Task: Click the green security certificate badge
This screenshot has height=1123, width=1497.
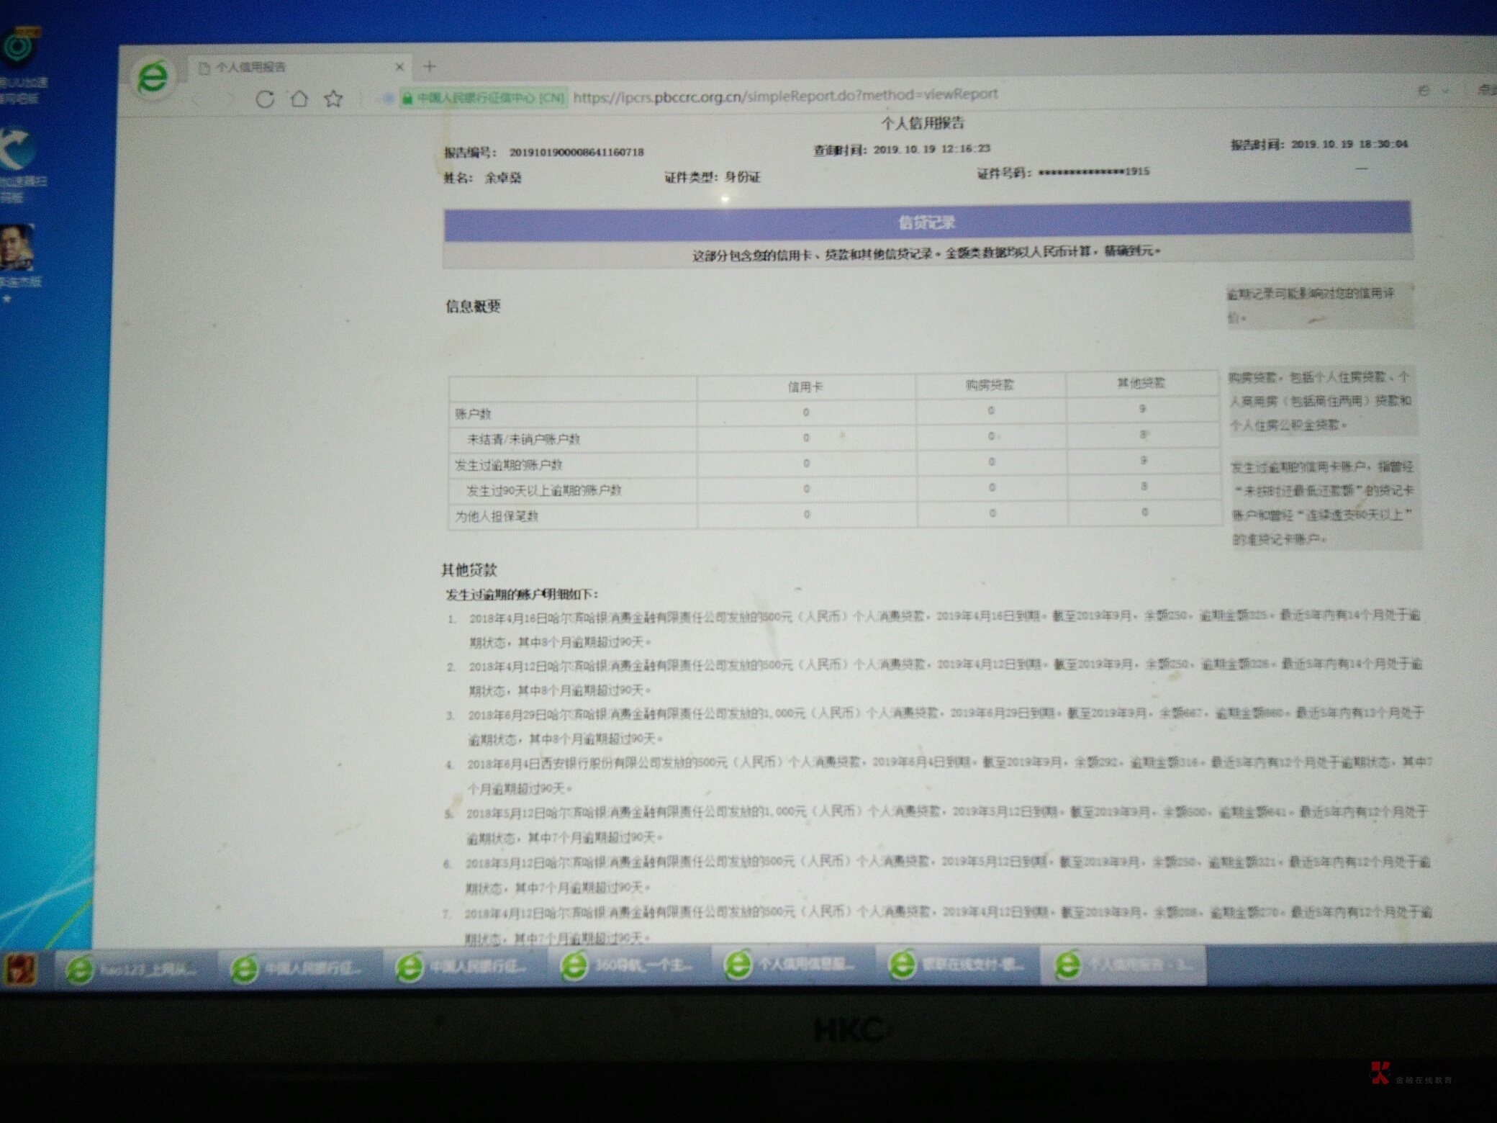Action: pos(484,98)
